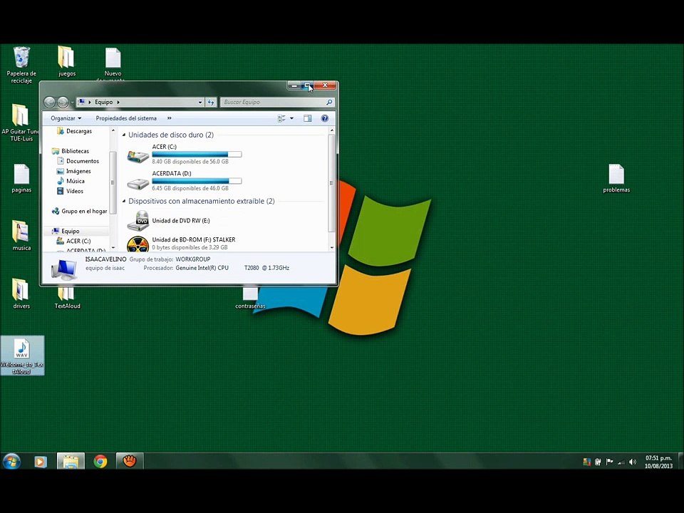Screen dimensions: 684x513
Task: Open the recent pages dropdown arrow
Action: pos(72,103)
